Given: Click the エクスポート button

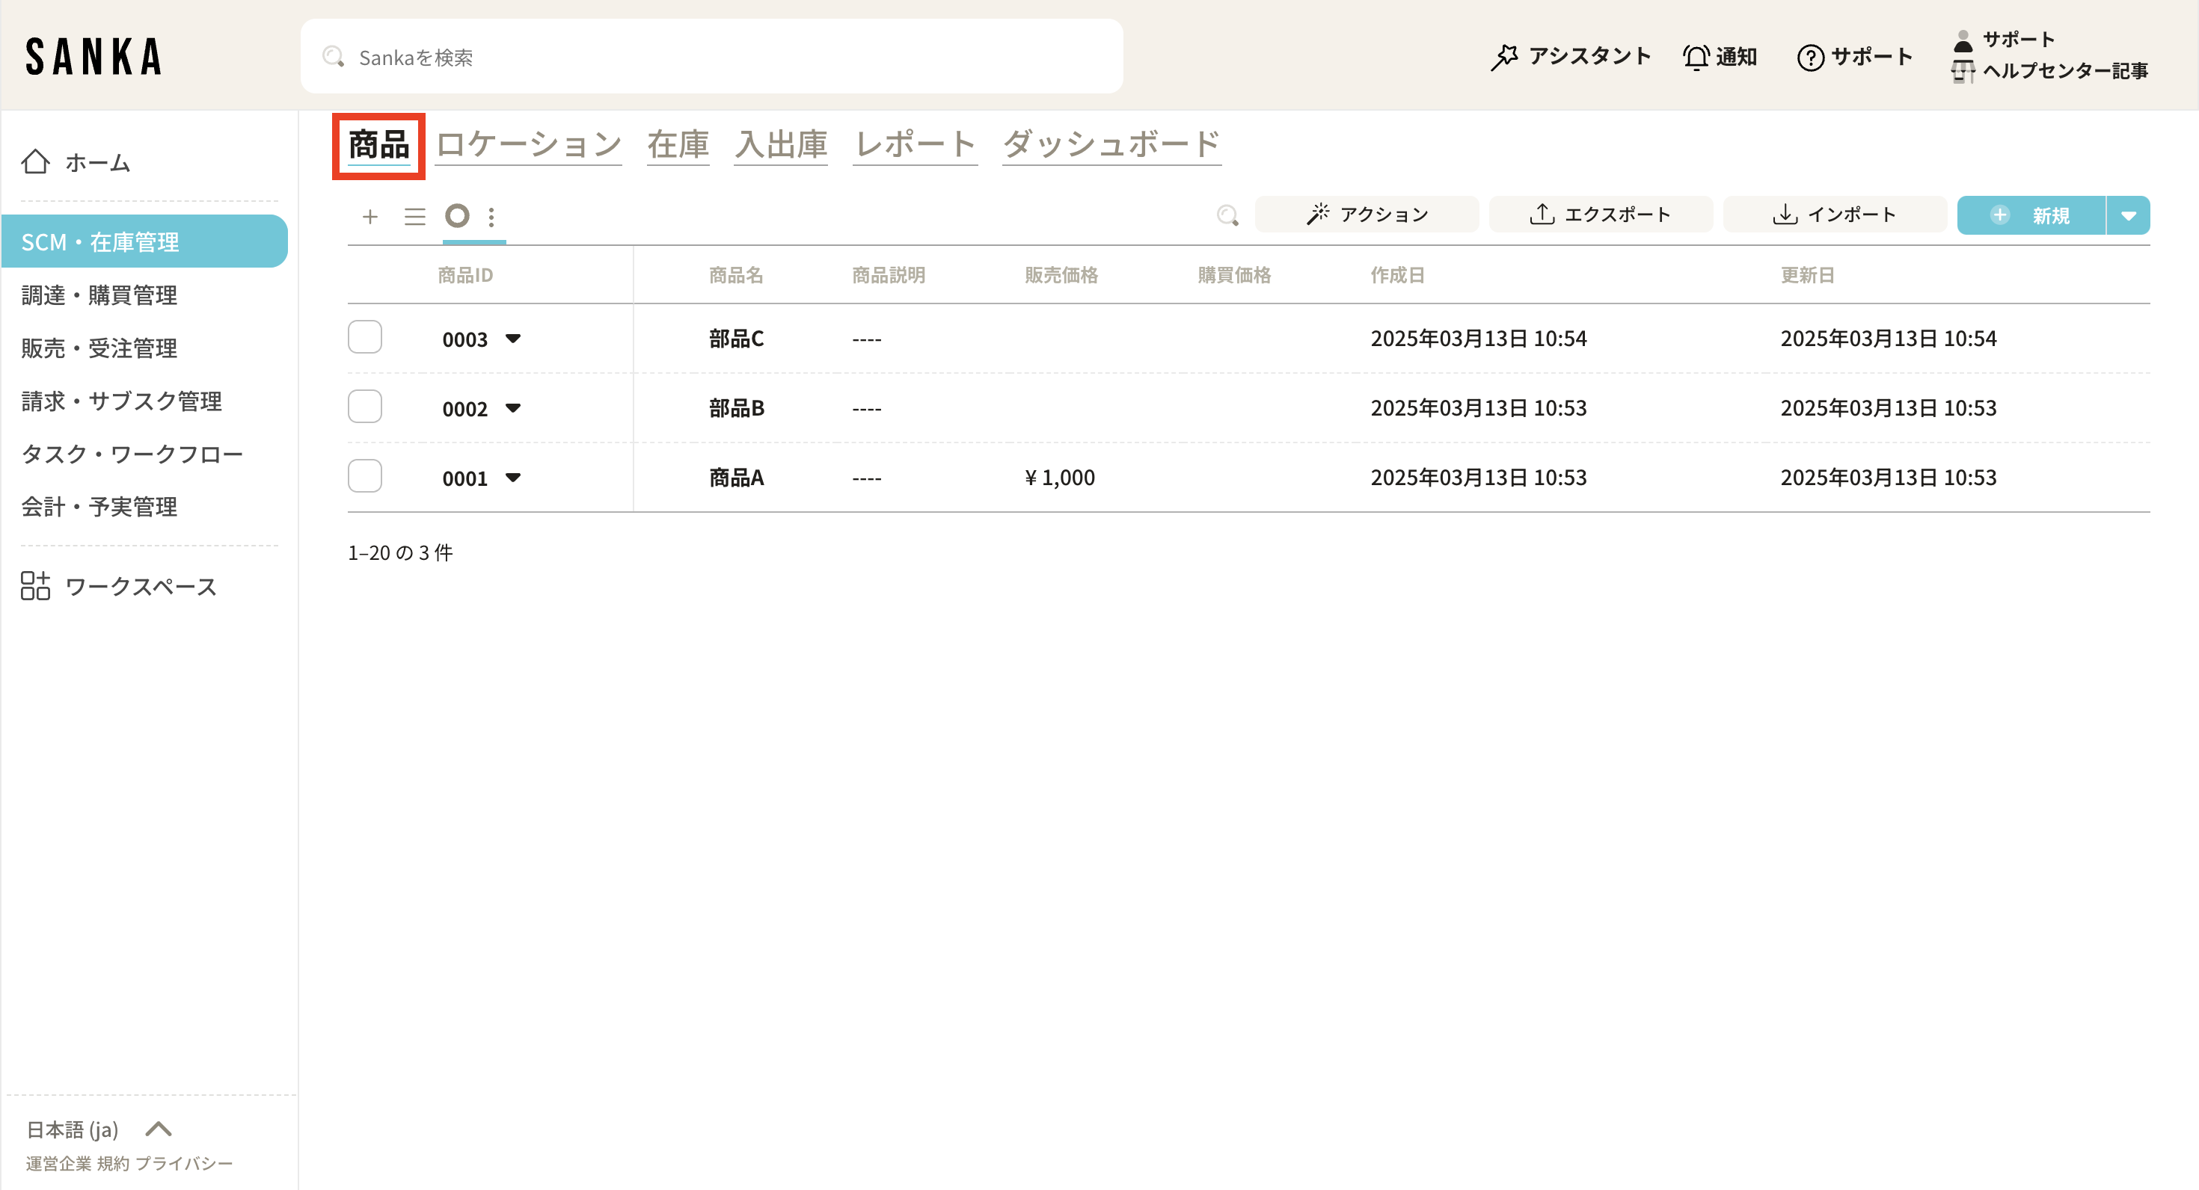Looking at the screenshot, I should click(x=1600, y=215).
